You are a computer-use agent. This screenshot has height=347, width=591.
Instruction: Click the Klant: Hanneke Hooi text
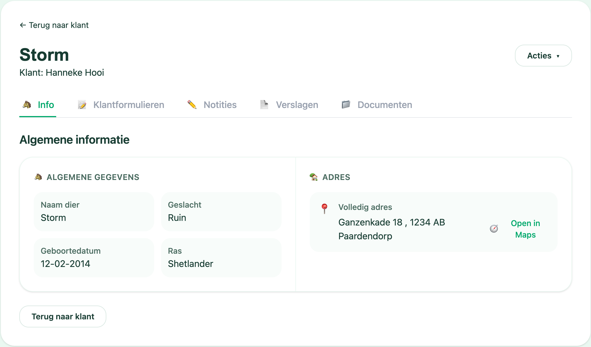pos(62,73)
